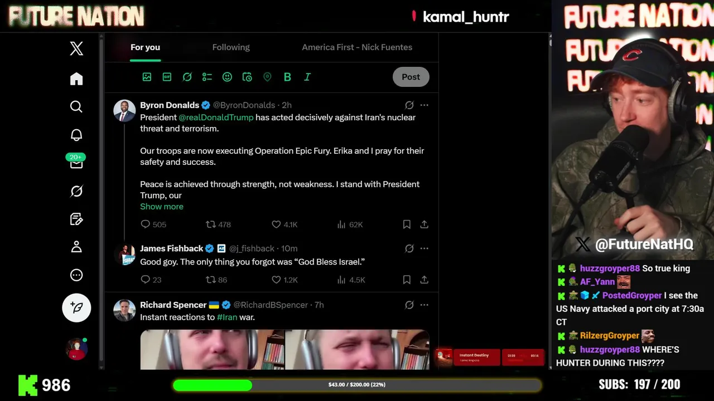Viewport: 714px width, 401px height.
Task: Open America First - Nick Fuentes tab
Action: click(357, 47)
